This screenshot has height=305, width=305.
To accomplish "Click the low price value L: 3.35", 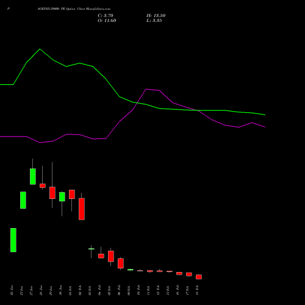I will 154,21.
